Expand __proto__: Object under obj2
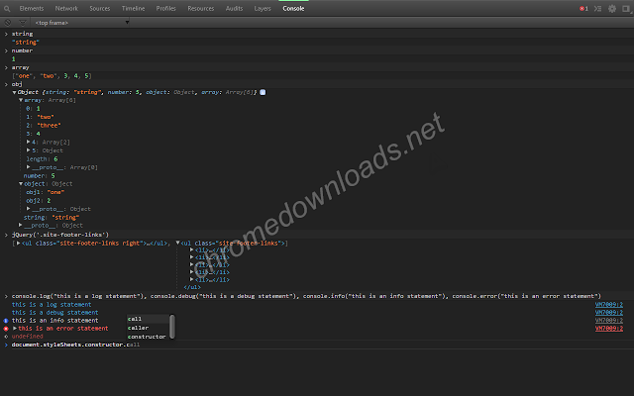Viewport: 634px width, 396px height. click(x=29, y=209)
